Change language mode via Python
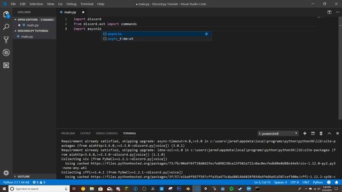The width and height of the screenshot is (342, 192). tap(318, 182)
